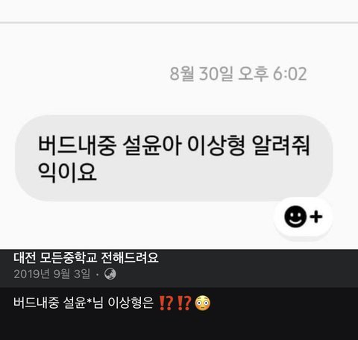This screenshot has height=340, width=358.
Task: Click the globe public-visibility icon
Action: point(110,274)
